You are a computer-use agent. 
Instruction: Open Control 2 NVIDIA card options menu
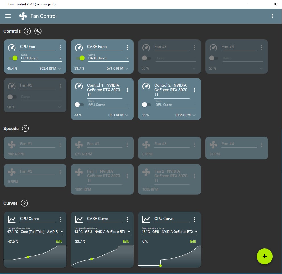(x=195, y=90)
